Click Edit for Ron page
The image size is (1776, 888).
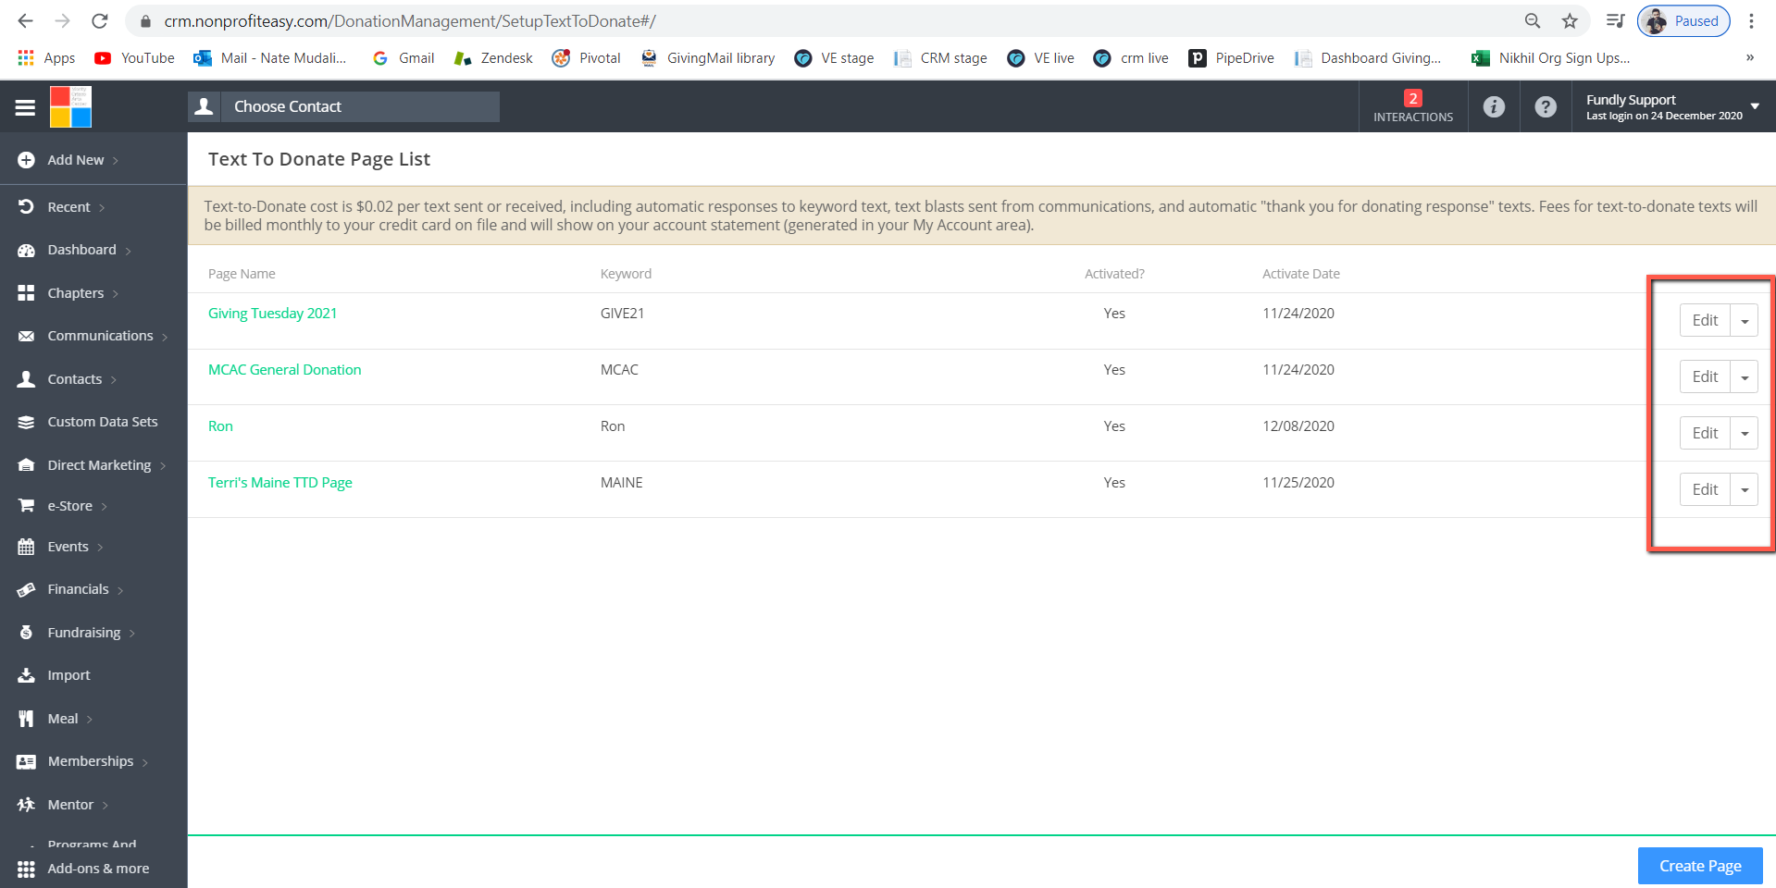coord(1705,434)
